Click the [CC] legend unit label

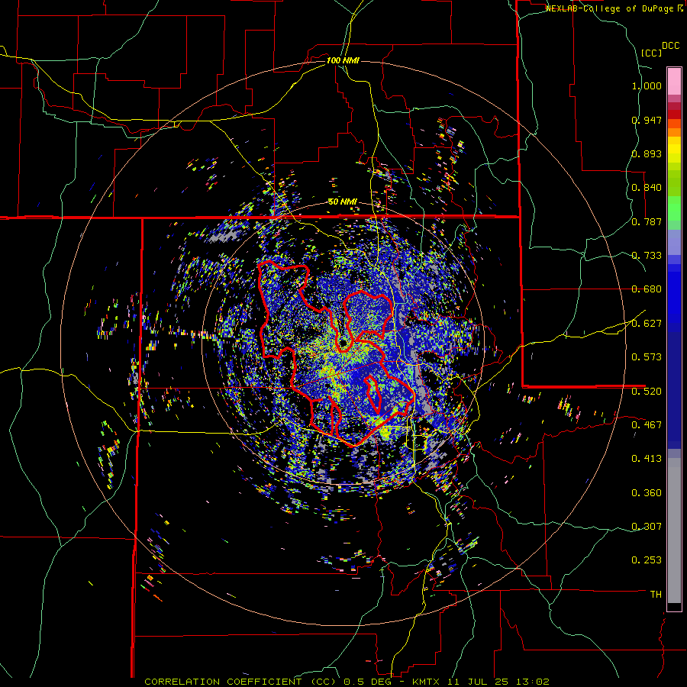(652, 53)
